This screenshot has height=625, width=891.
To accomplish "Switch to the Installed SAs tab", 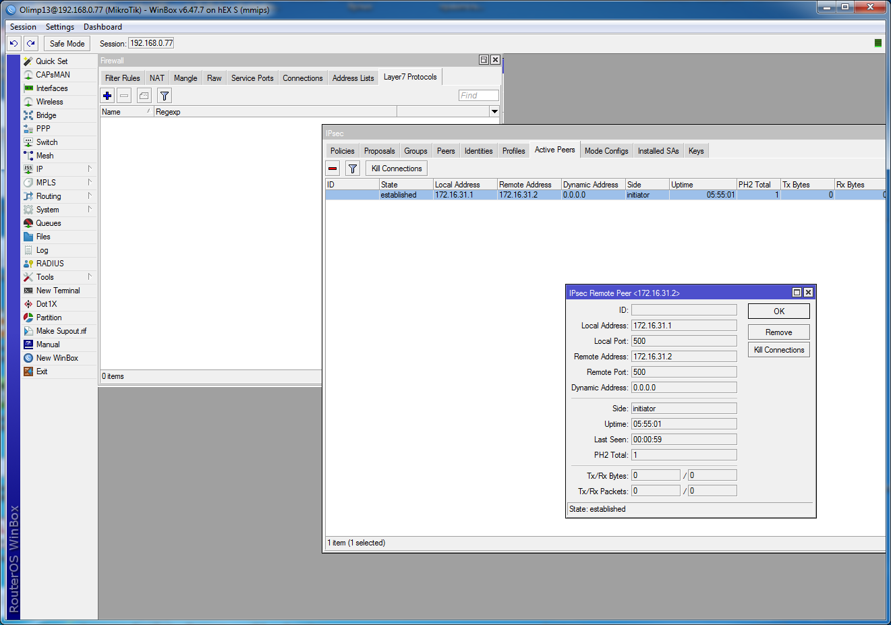I will (x=658, y=151).
